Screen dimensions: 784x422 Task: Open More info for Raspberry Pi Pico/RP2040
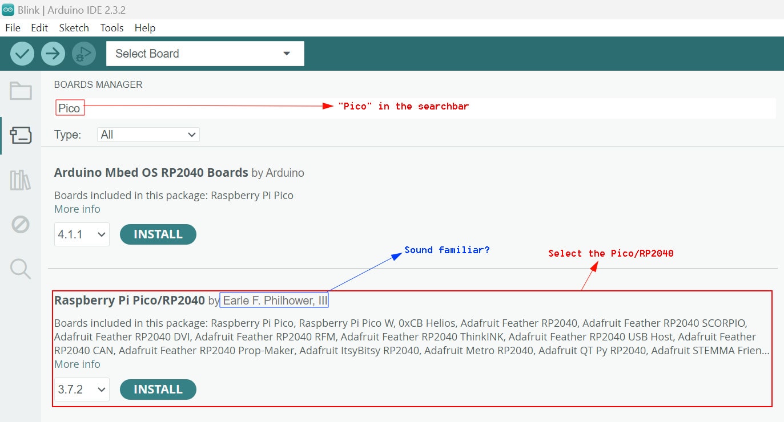pos(77,364)
